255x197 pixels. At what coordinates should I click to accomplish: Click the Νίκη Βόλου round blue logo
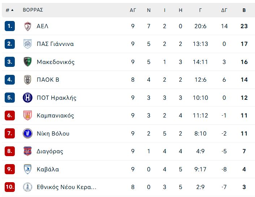point(27,133)
